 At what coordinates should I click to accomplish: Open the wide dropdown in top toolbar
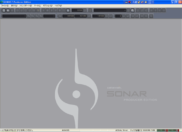pyautogui.click(x=110, y=11)
